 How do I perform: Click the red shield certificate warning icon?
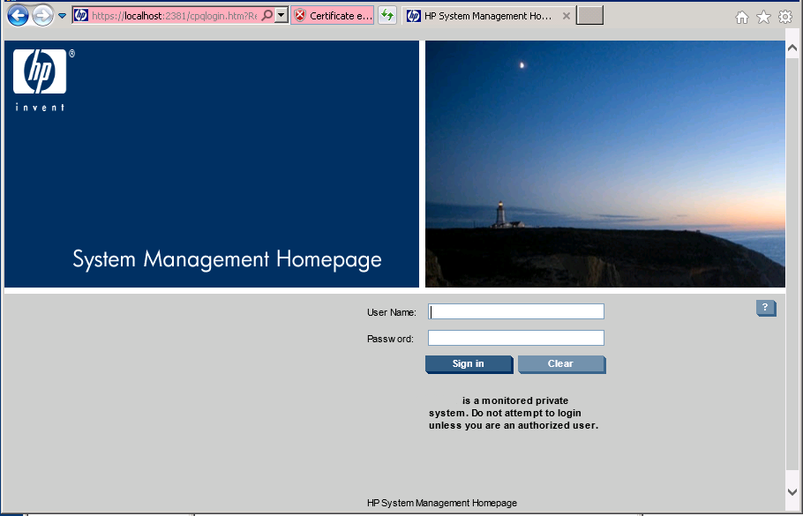[300, 16]
